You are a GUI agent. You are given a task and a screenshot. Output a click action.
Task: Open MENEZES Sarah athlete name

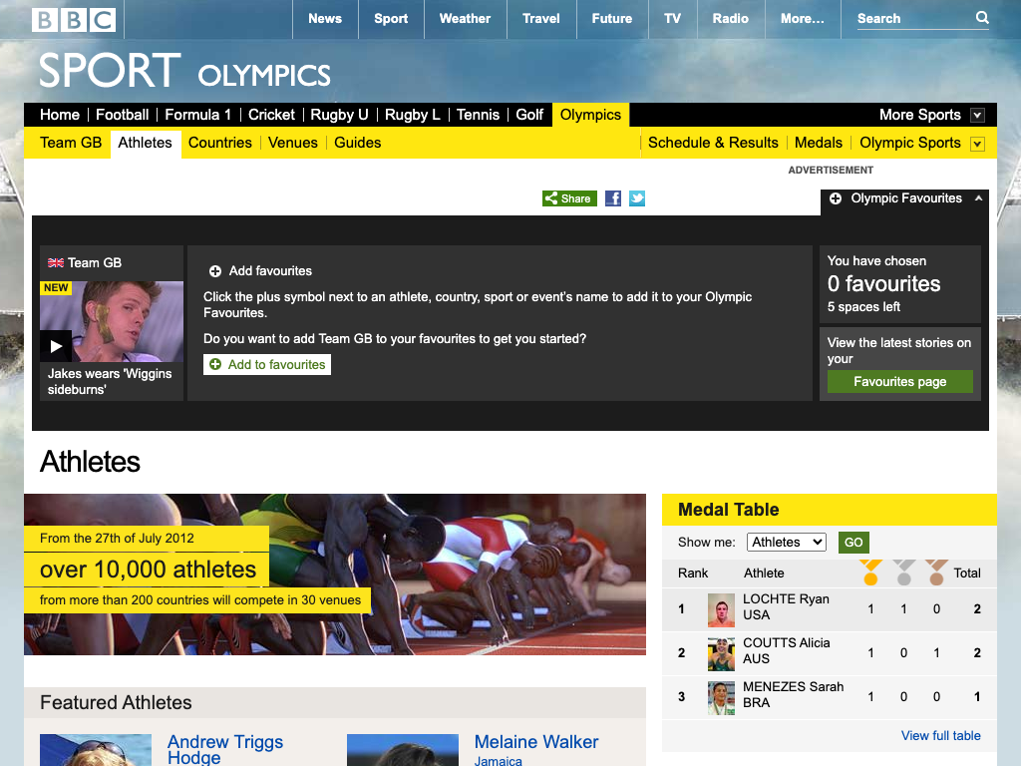coord(793,686)
